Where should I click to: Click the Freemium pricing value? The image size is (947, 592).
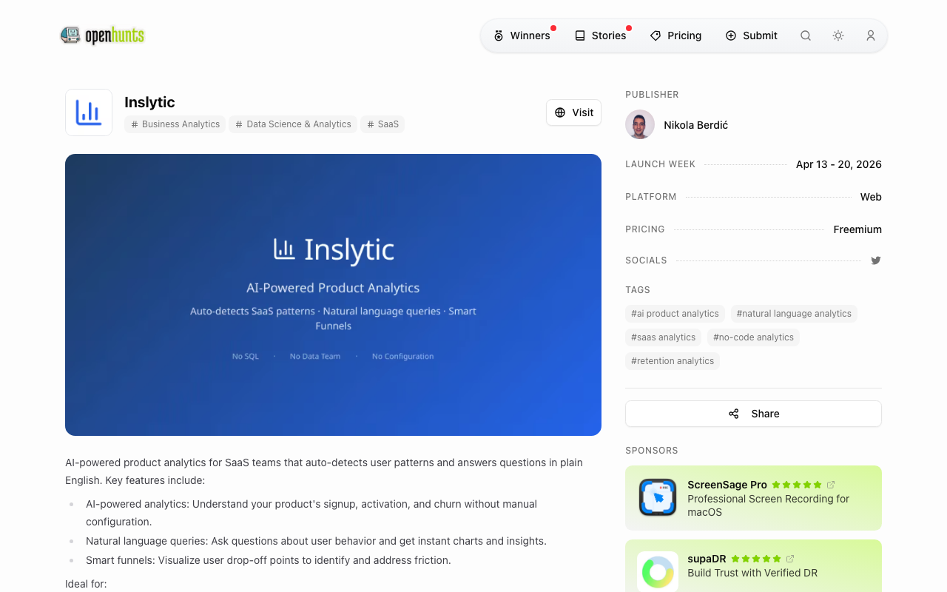click(857, 229)
